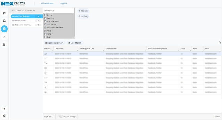Select the database reporting icon in sidebar

click(4, 29)
